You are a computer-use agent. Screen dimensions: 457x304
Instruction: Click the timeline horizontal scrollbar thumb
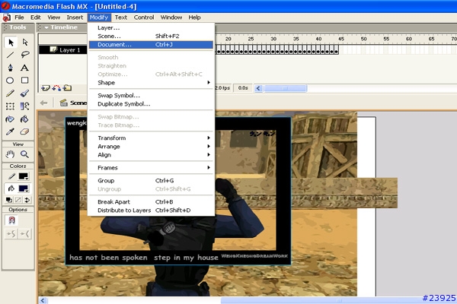coord(285,88)
